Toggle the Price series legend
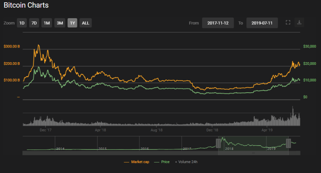Screen dimensions: 321x173 [162, 162]
